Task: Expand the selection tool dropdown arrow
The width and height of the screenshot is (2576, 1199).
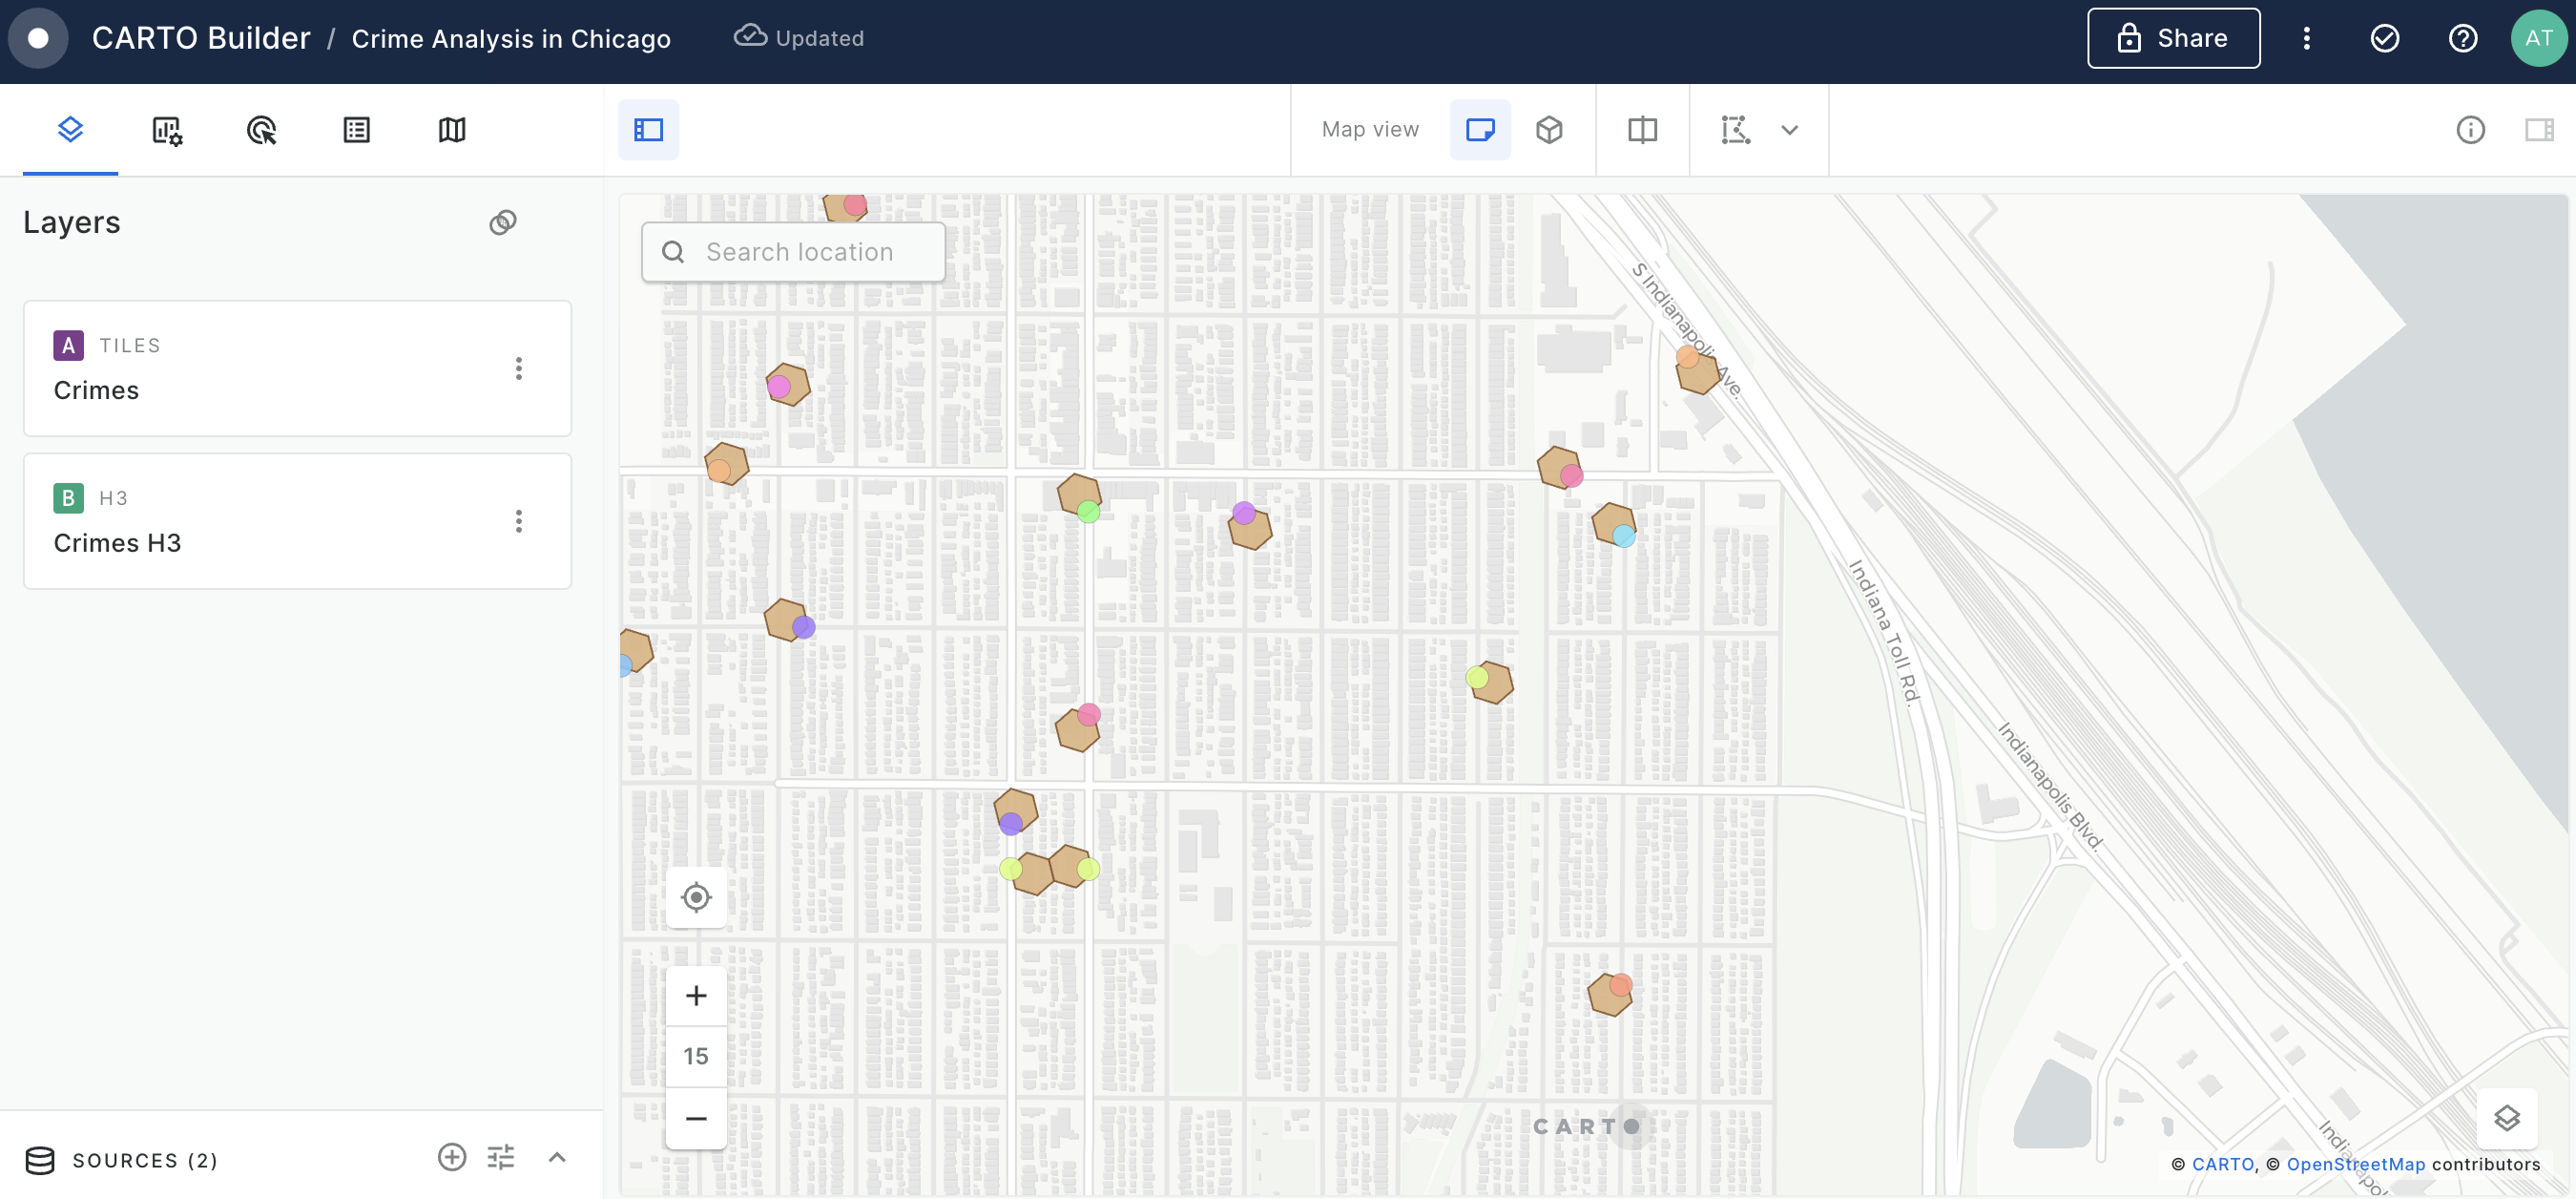Action: click(1790, 130)
